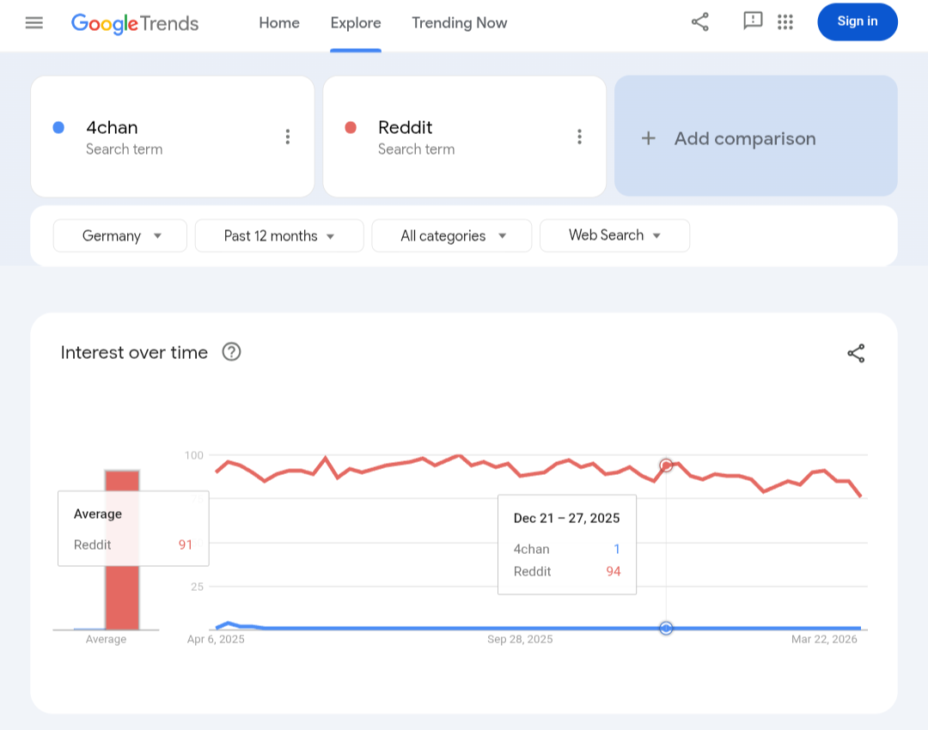
Task: Click the blue 4chan color dot
Action: pyautogui.click(x=58, y=128)
